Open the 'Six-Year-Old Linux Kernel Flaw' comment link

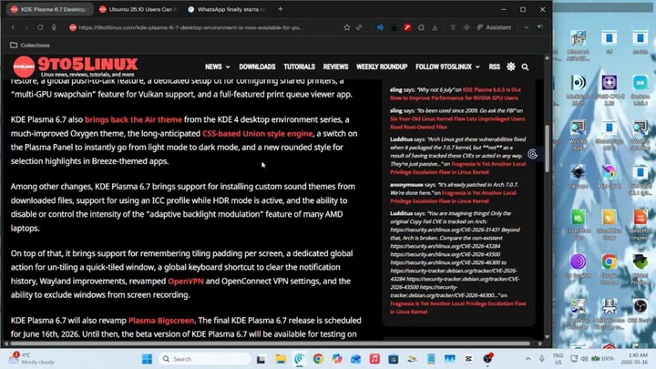[x=457, y=123]
